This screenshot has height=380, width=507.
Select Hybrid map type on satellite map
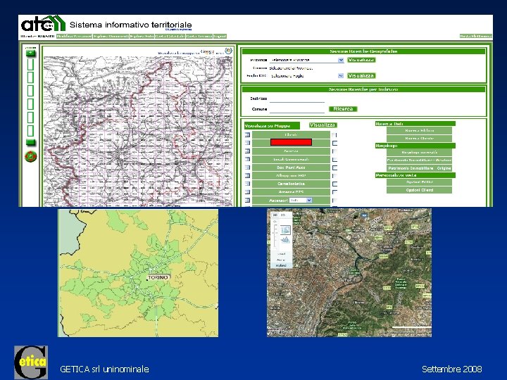281,265
